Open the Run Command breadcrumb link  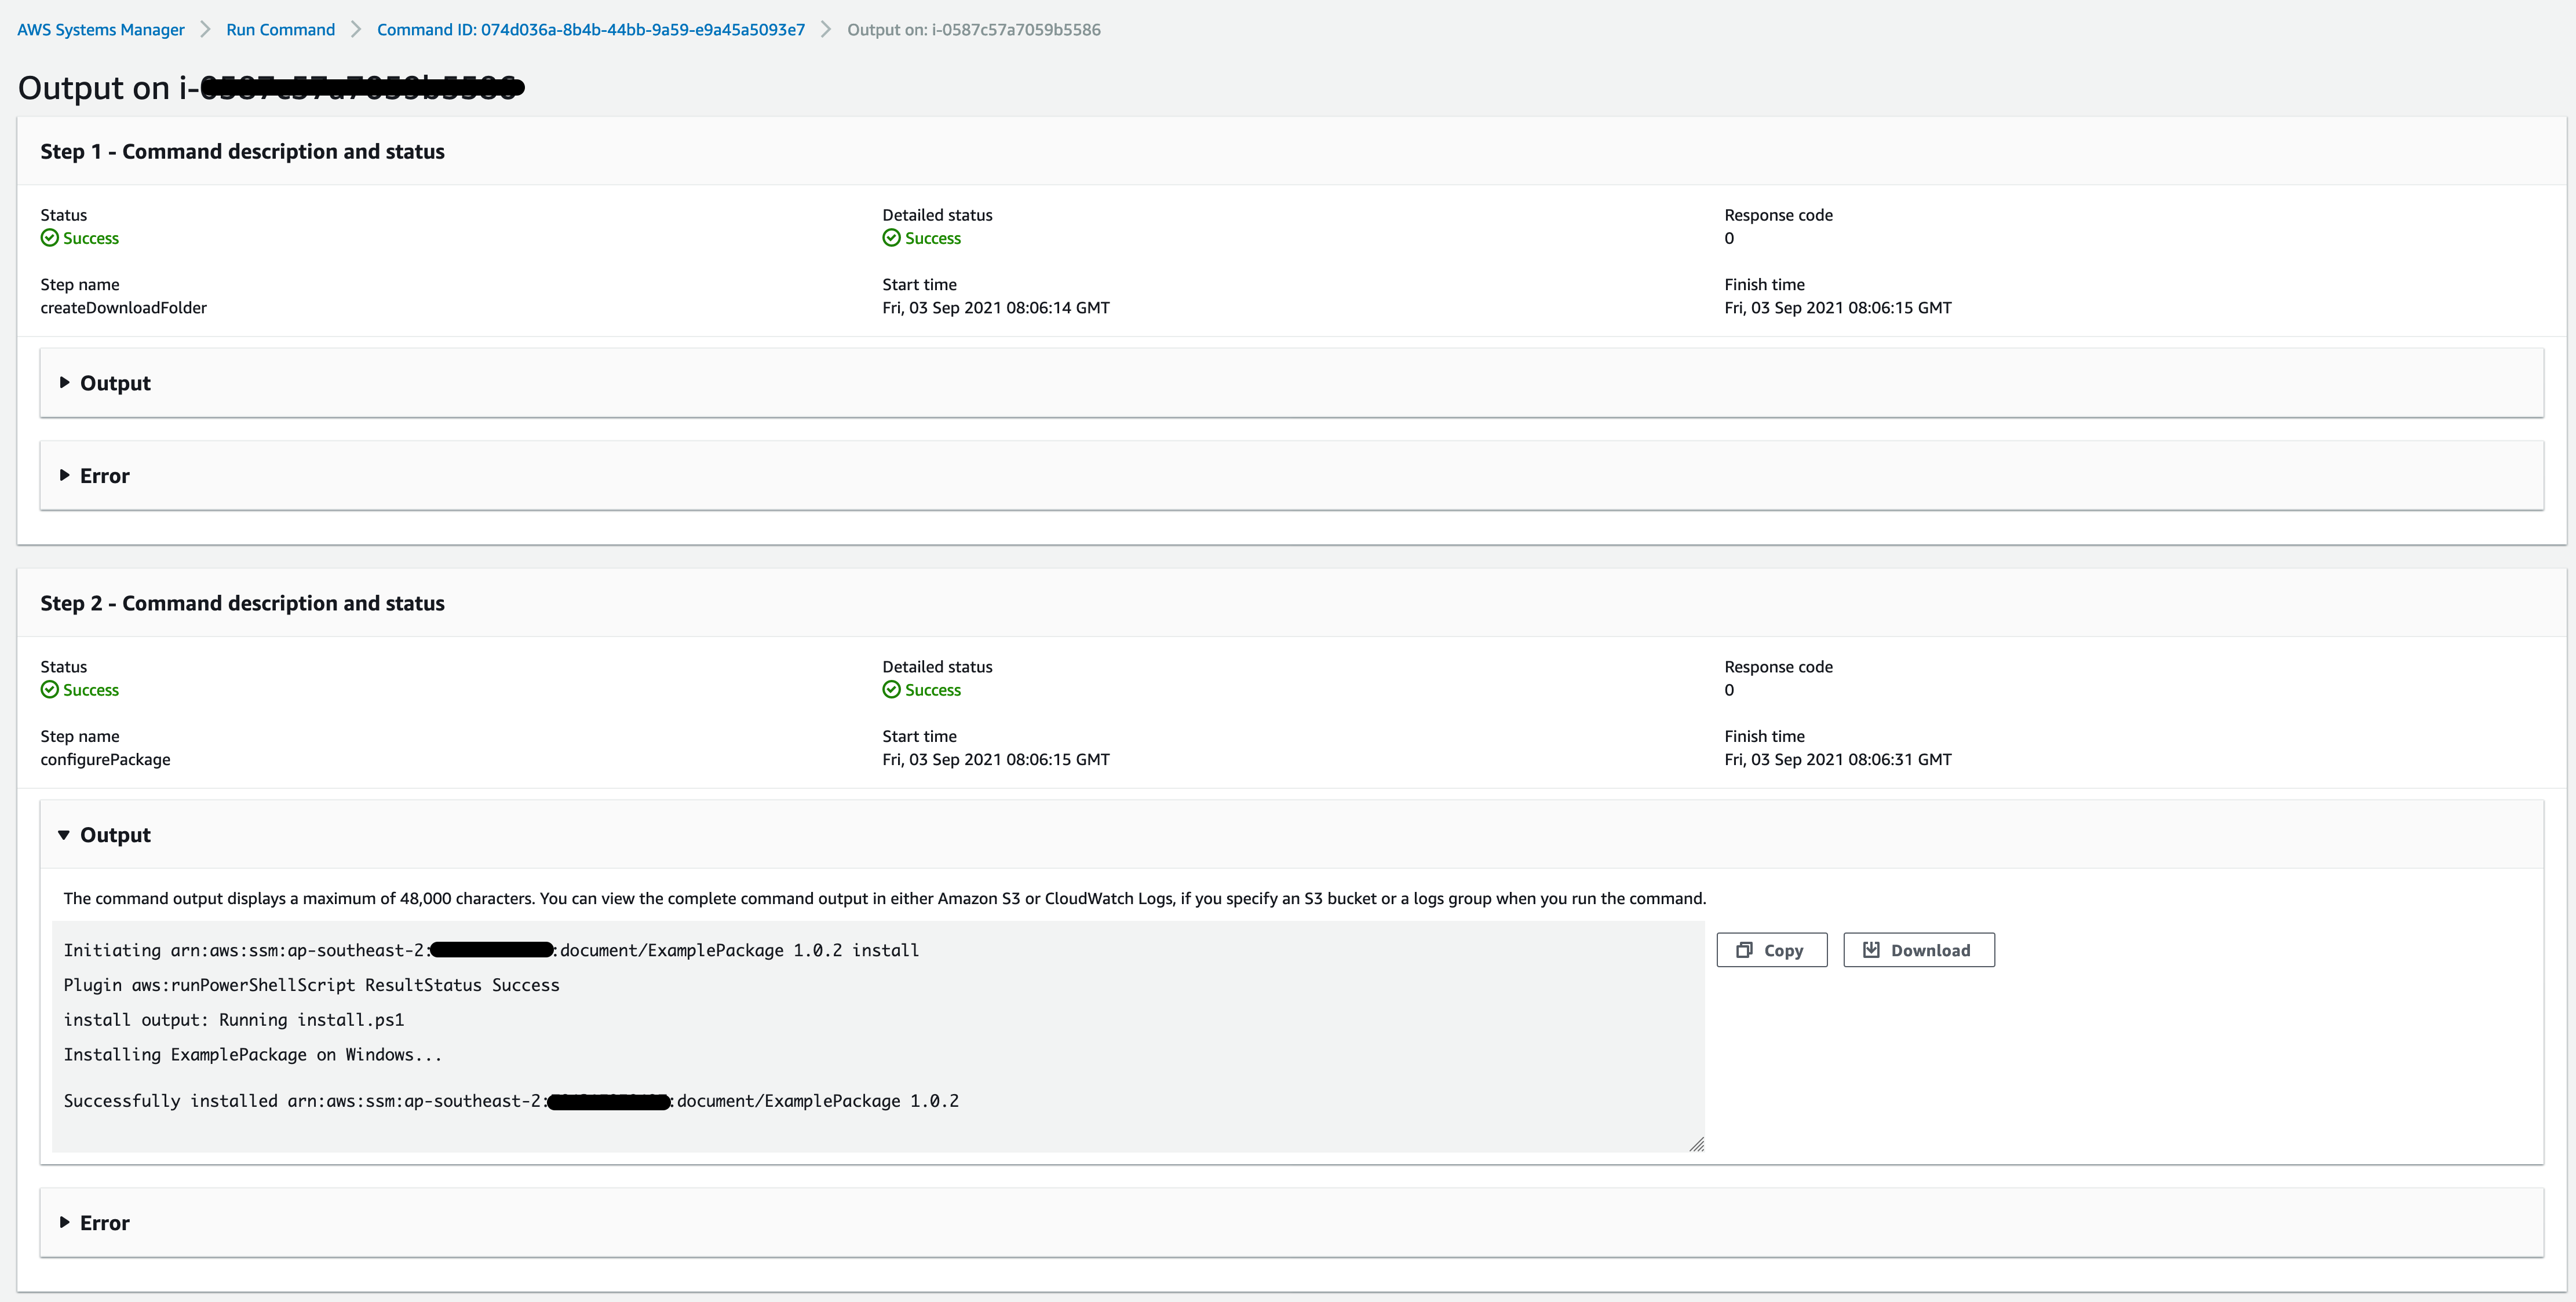click(x=280, y=29)
